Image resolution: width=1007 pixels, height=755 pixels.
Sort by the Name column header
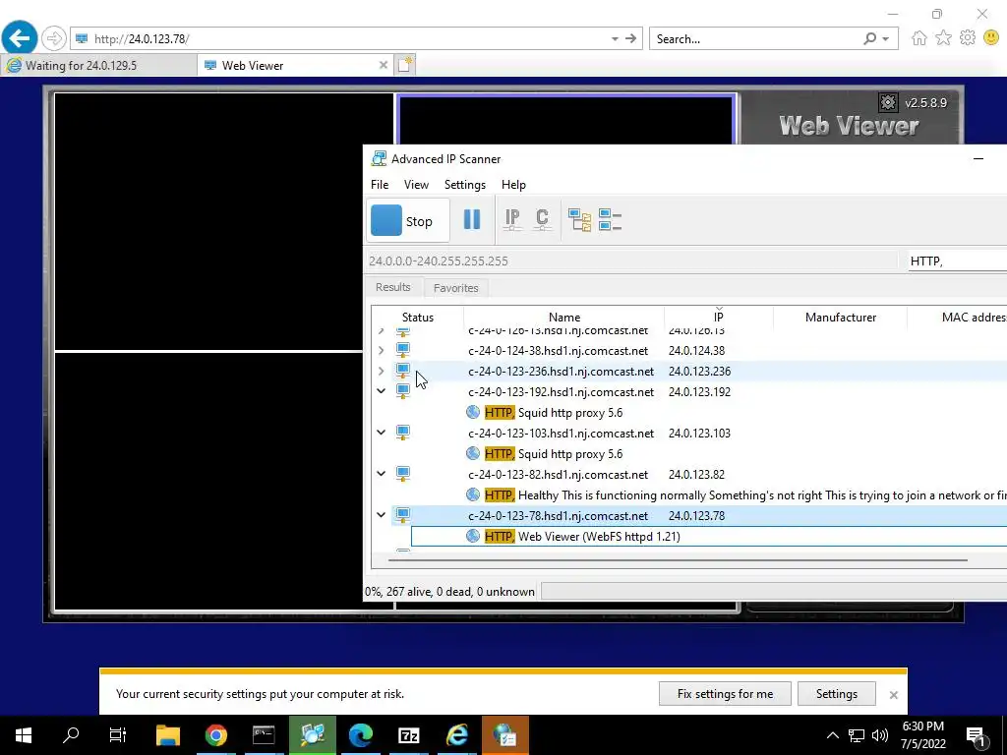(x=563, y=318)
